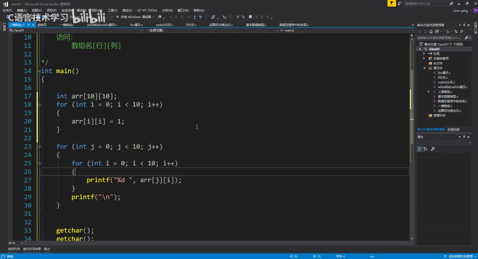Screen dimensions: 478x259
Task: Click the Home icon in Solution Explorer
Action: click(x=431, y=31)
